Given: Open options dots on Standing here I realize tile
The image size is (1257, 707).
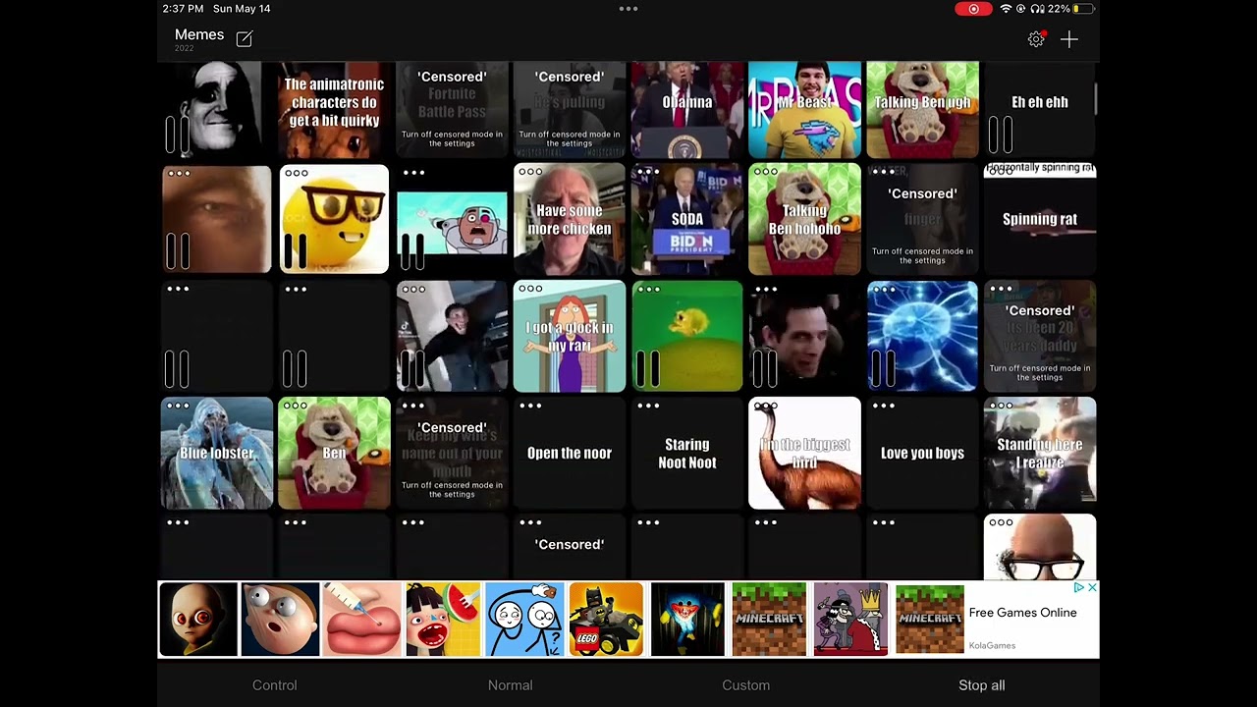Looking at the screenshot, I should coord(1001,406).
